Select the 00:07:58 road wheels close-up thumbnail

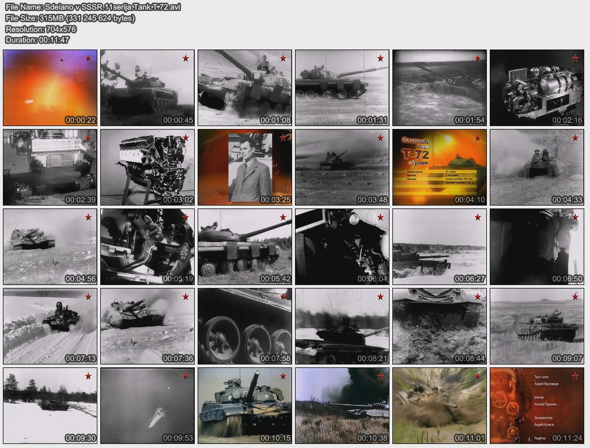pos(244,326)
